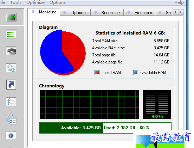The height and width of the screenshot is (148, 194).
Task: Click the chronology history graph
Action: [90, 105]
